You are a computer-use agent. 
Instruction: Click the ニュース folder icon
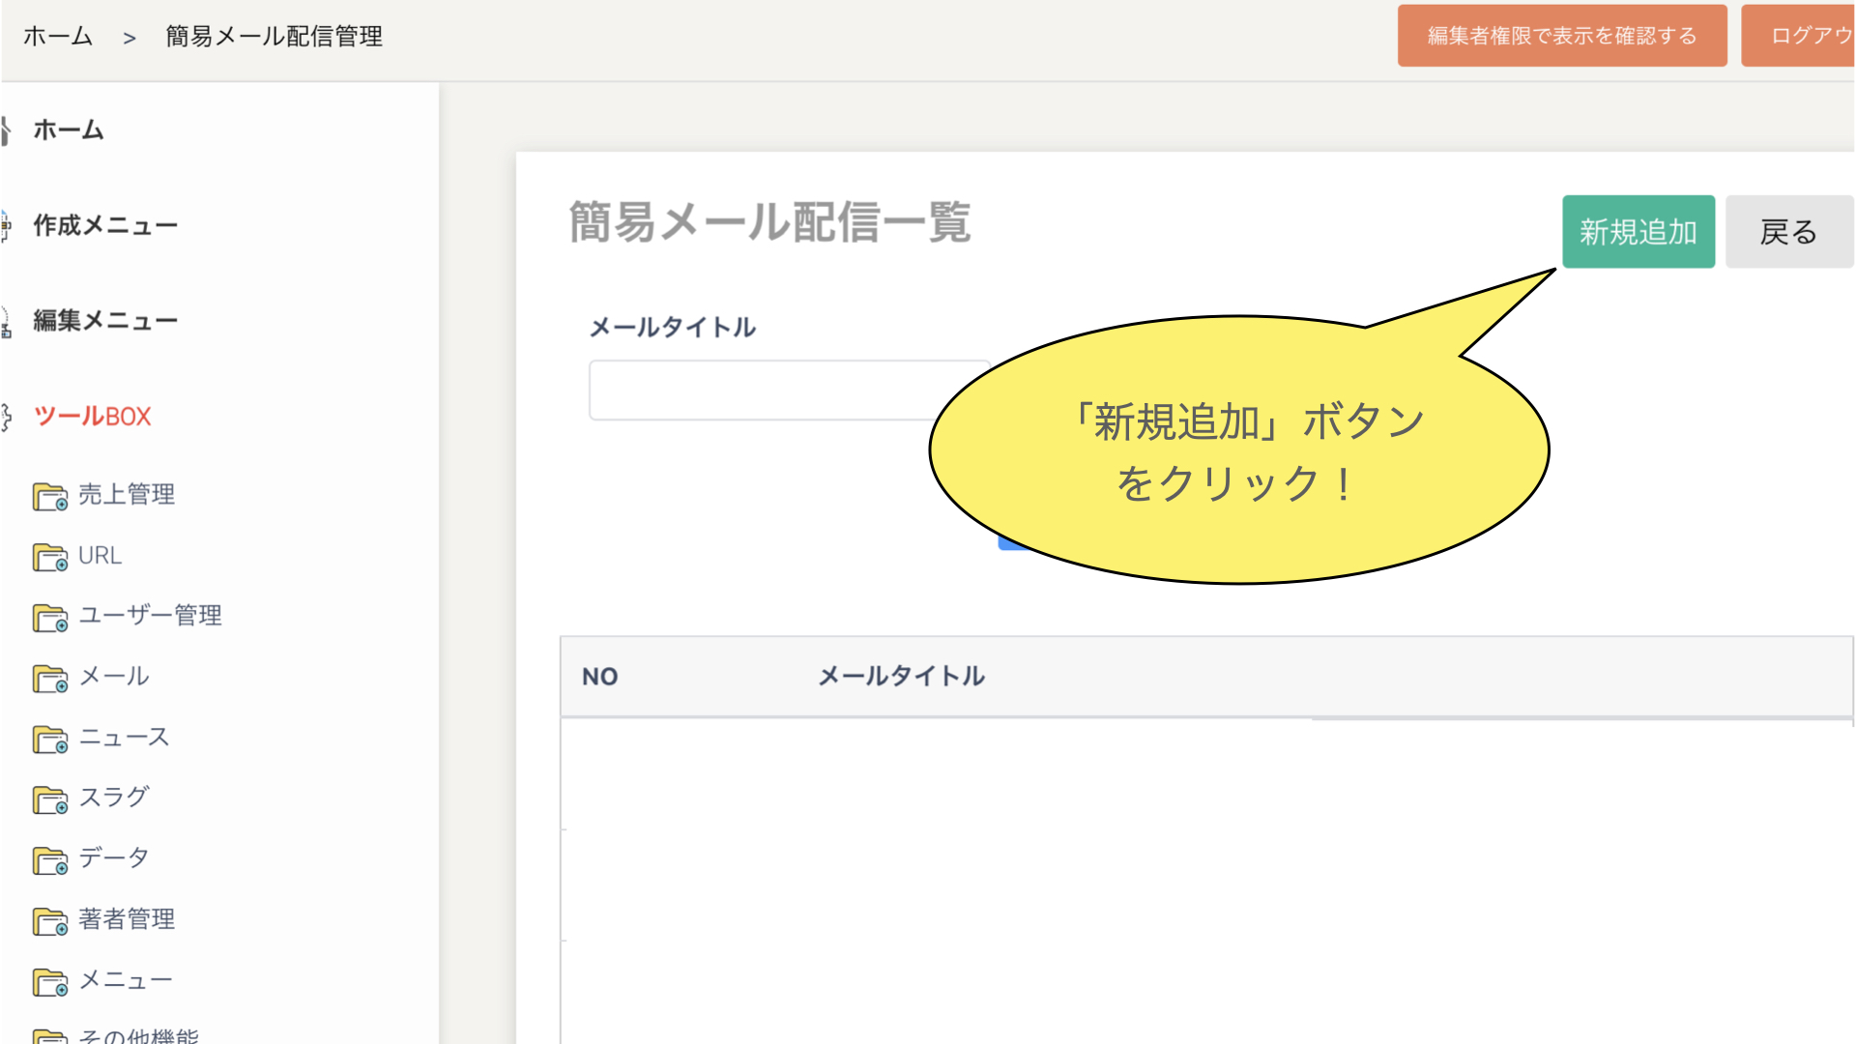[49, 739]
